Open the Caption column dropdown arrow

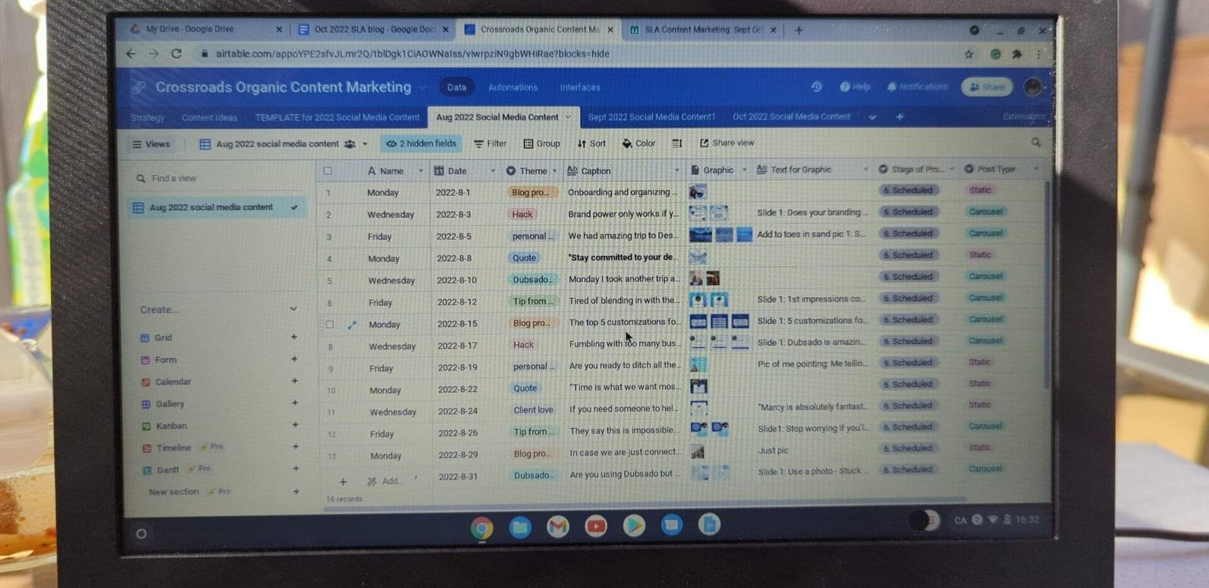click(x=677, y=170)
